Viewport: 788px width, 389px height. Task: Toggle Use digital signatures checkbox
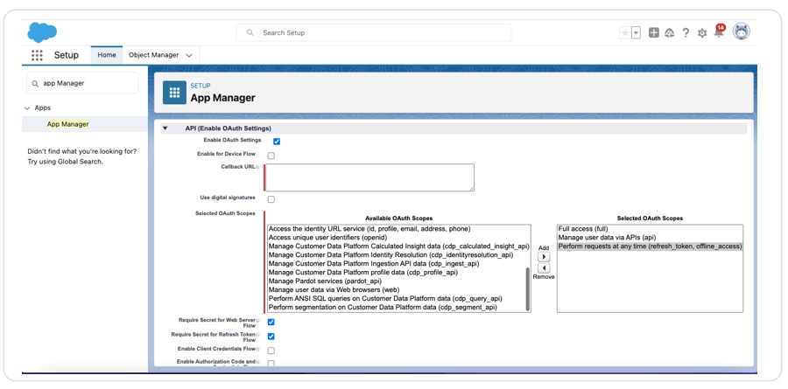271,199
